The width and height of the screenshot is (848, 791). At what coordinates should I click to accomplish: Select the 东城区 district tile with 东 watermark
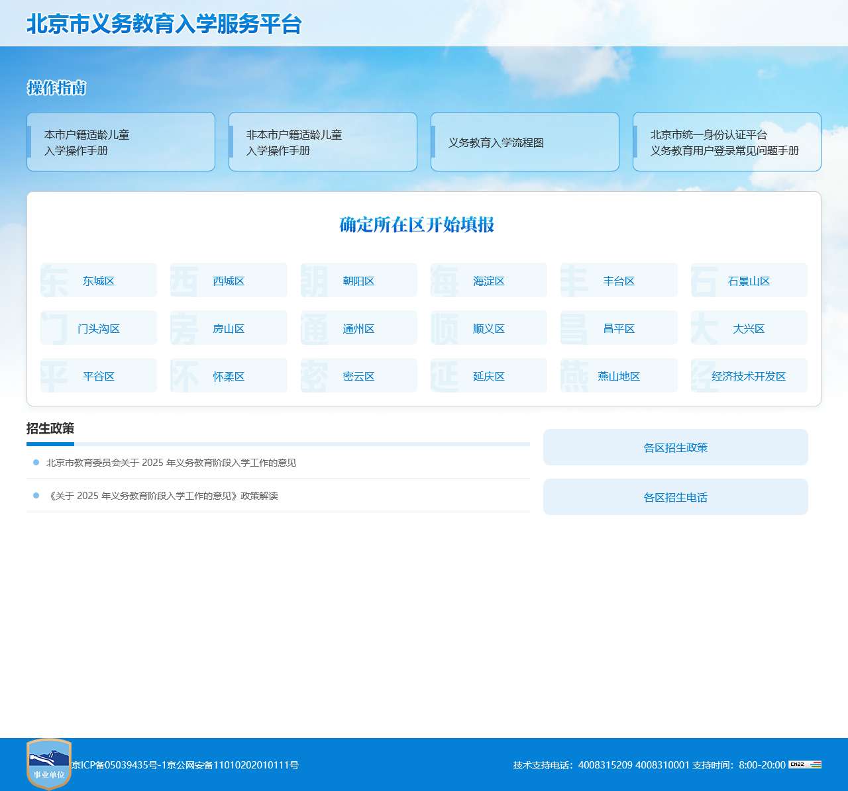tap(98, 280)
